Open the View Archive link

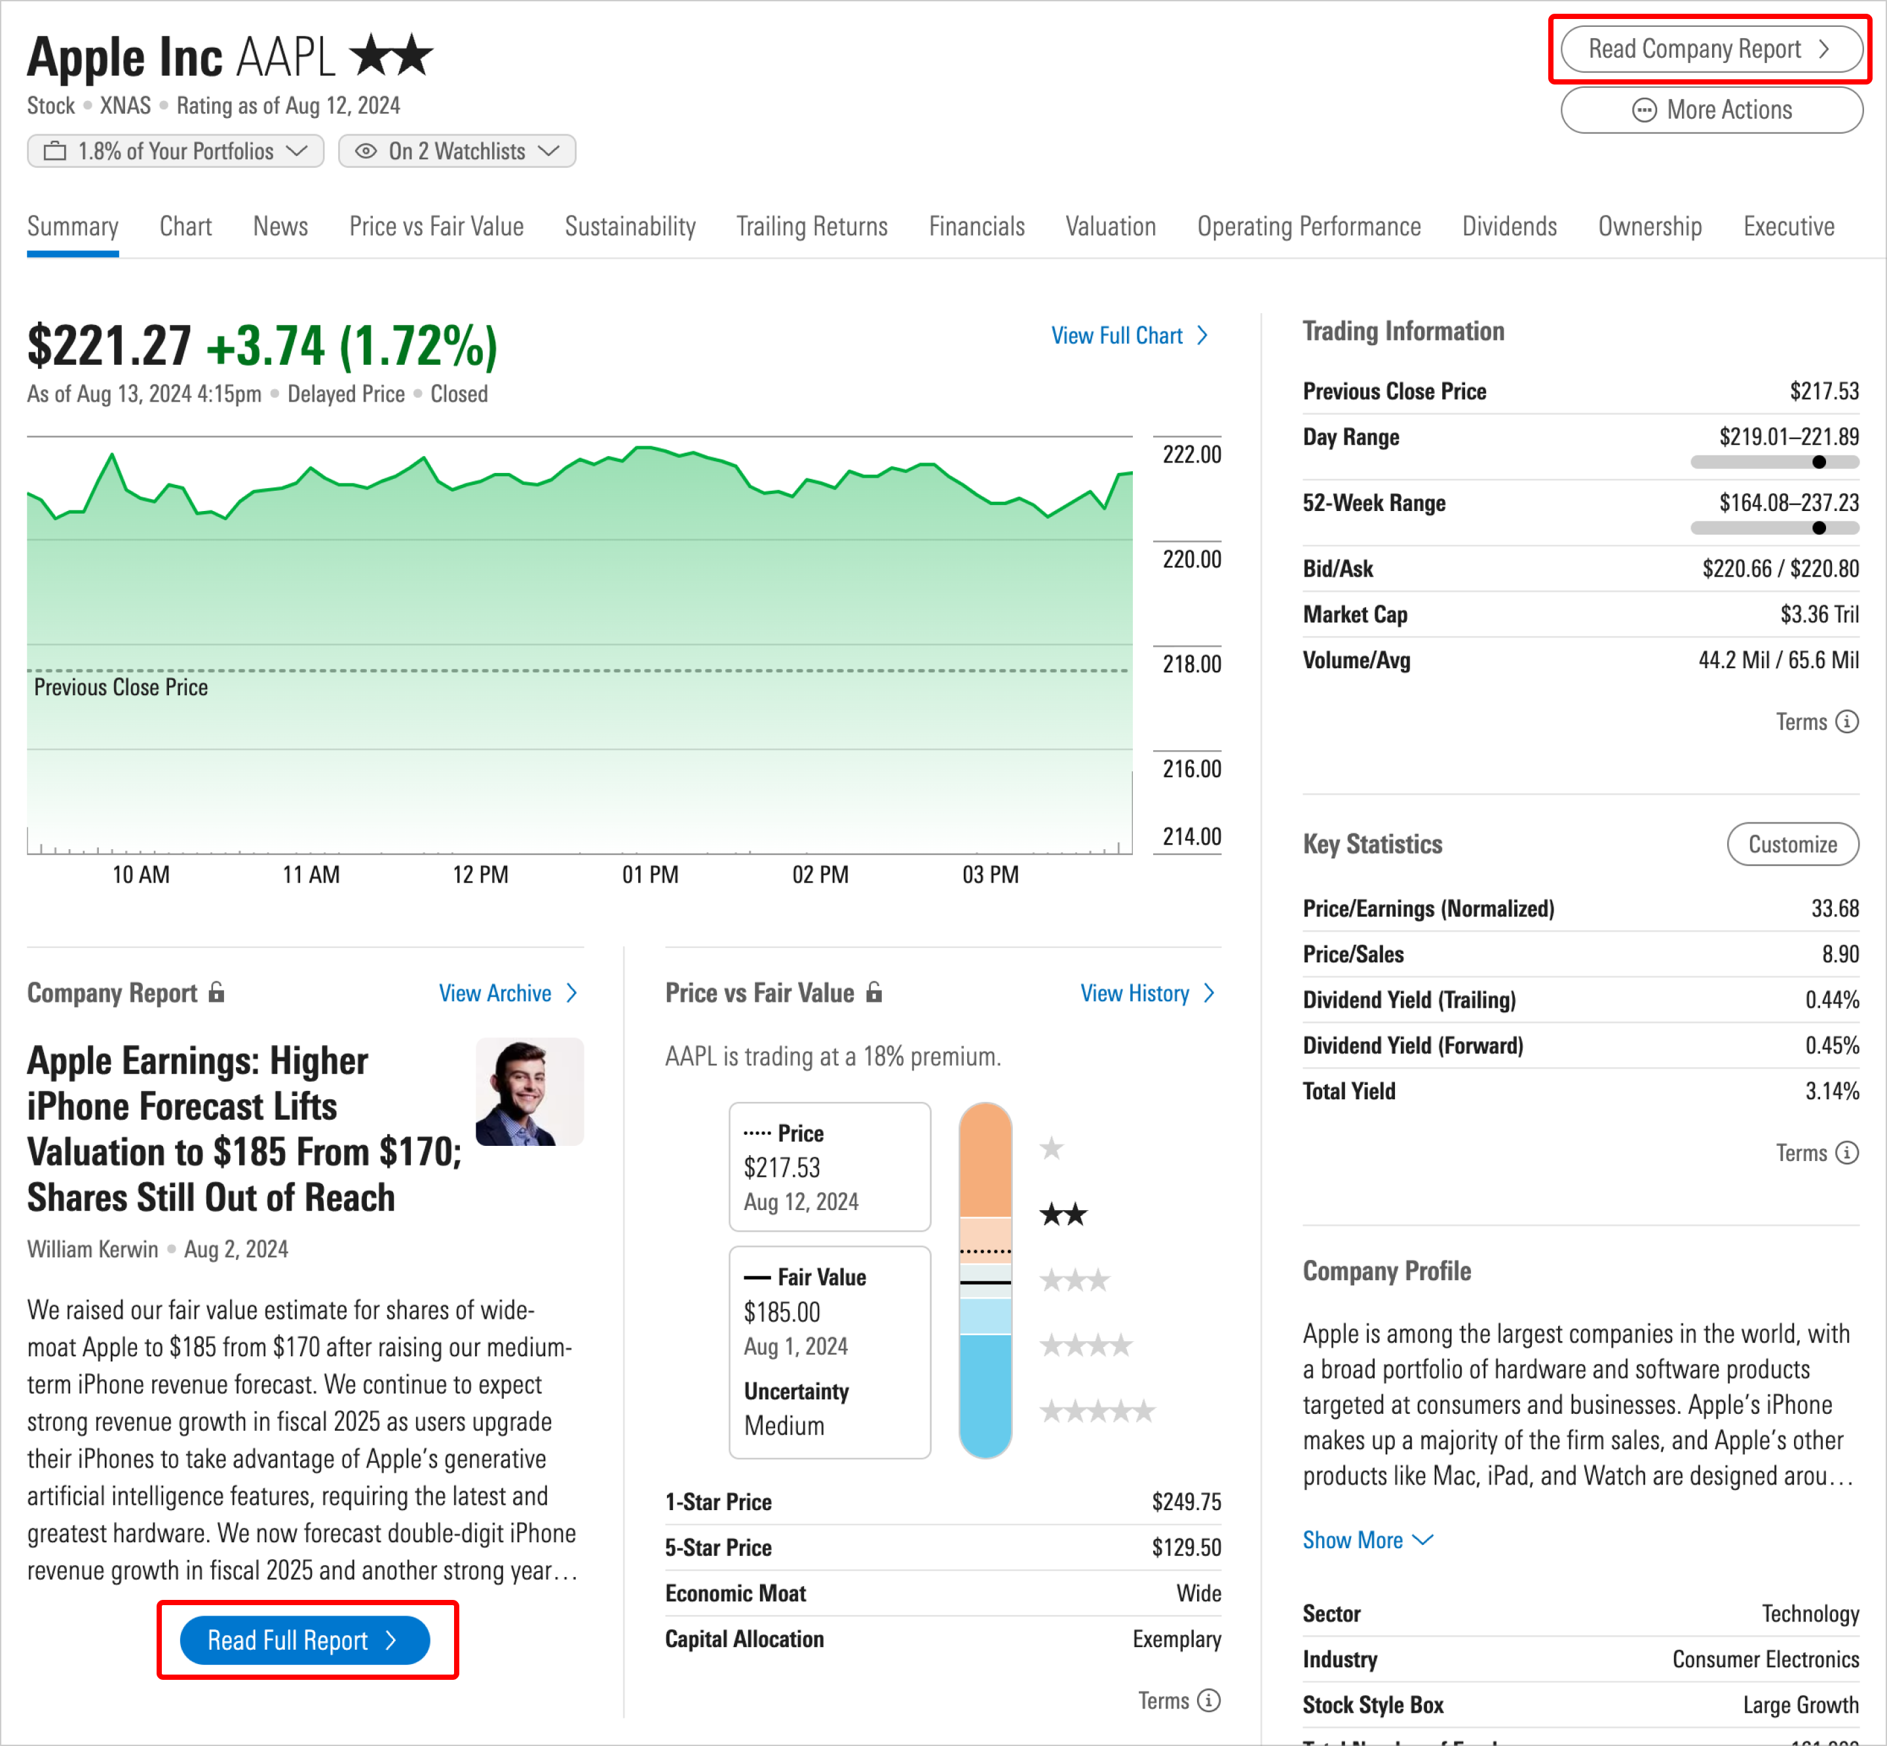508,993
